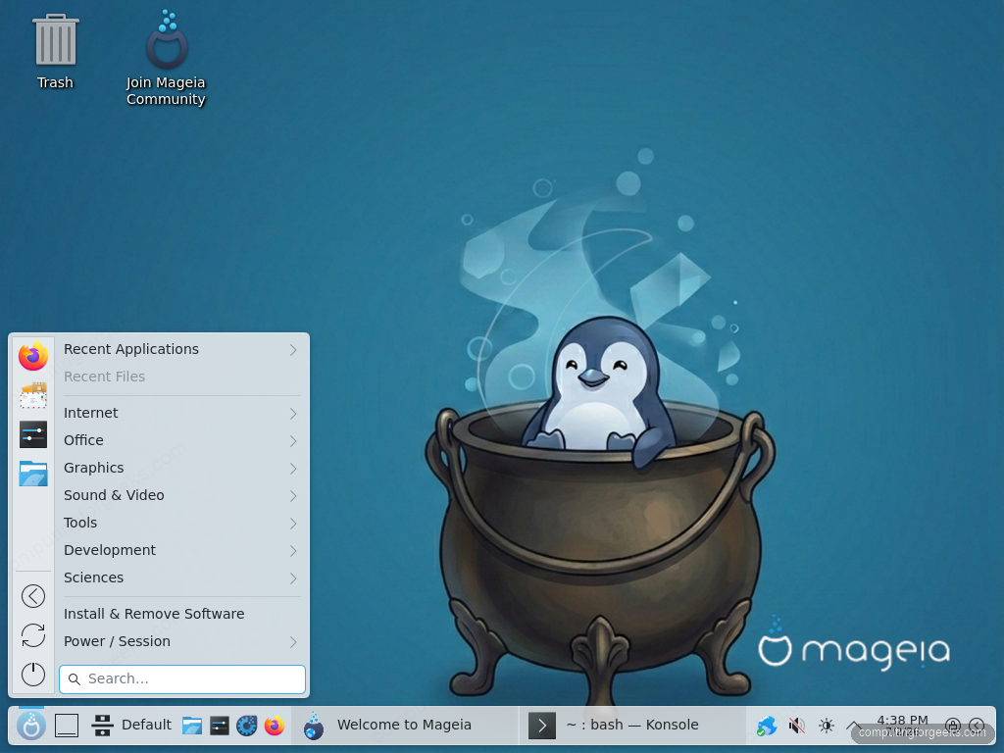Open Mageia Control Center gear icon in panel

[246, 726]
